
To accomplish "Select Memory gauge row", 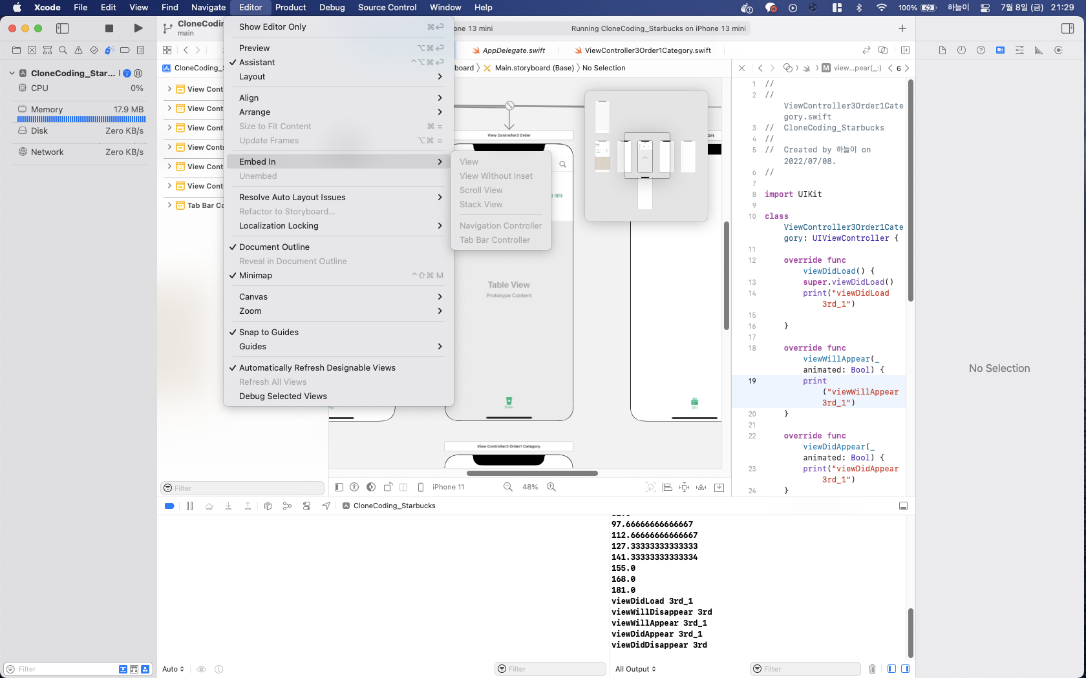I will click(81, 110).
